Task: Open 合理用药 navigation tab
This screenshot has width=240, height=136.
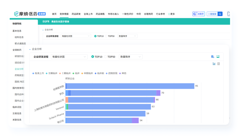Action: (148, 14)
